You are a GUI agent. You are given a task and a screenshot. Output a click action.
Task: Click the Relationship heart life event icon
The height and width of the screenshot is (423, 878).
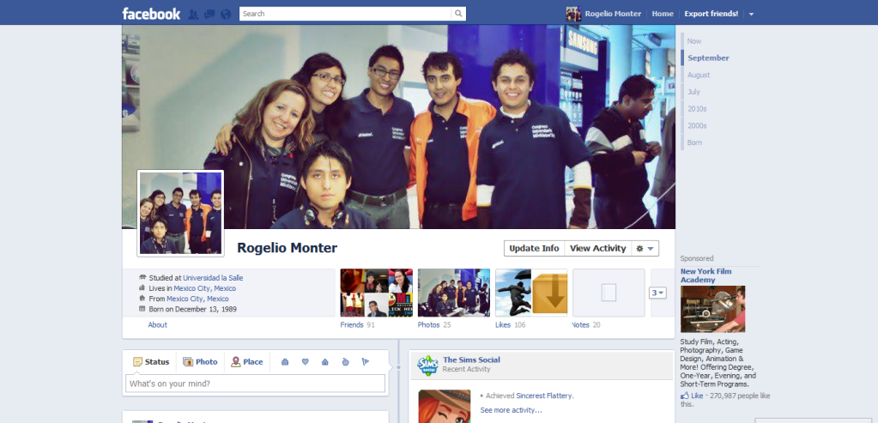[305, 362]
